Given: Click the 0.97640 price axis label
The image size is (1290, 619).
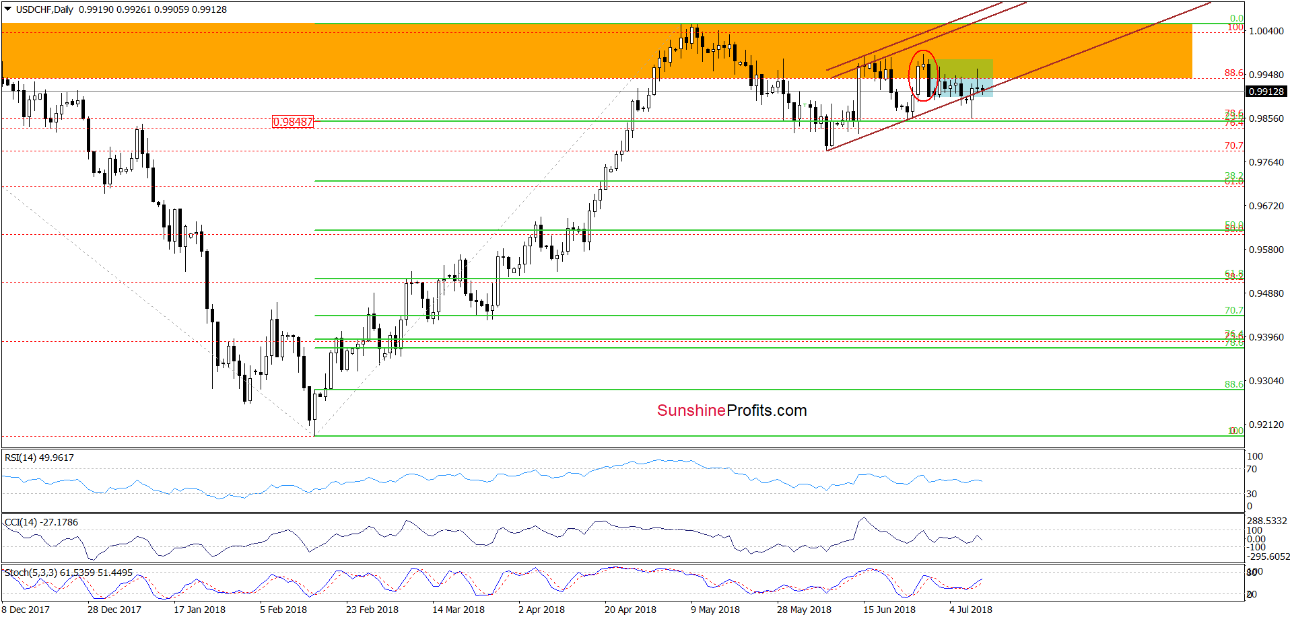Looking at the screenshot, I should pos(1266,162).
